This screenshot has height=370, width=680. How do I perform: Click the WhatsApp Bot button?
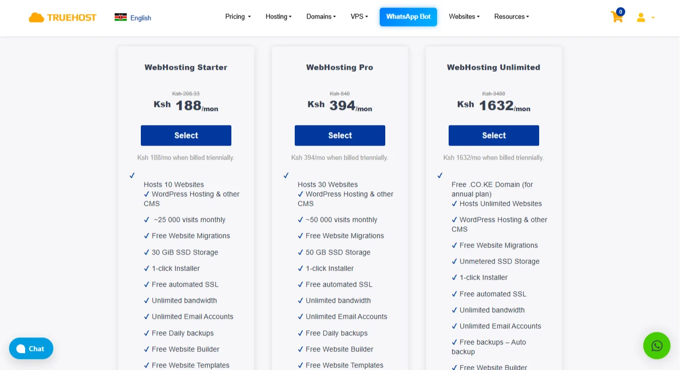click(x=408, y=17)
